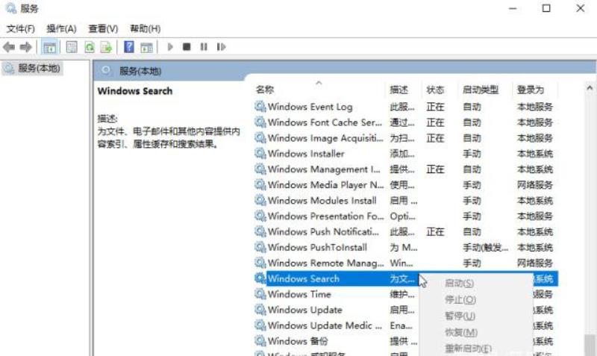The width and height of the screenshot is (597, 356).
Task: Maximize the 服务 window
Action: click(546, 8)
